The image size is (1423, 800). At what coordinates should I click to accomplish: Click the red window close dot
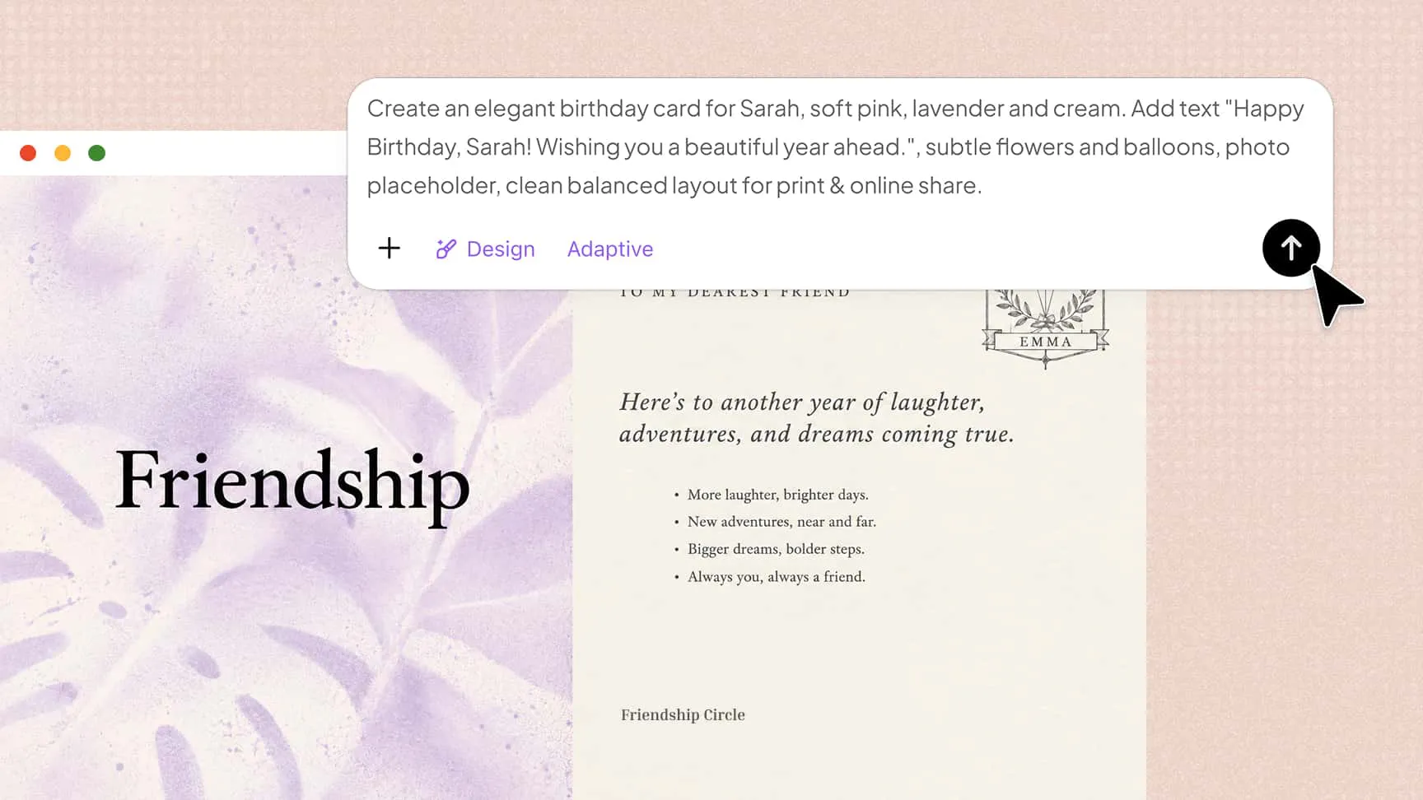(x=28, y=153)
